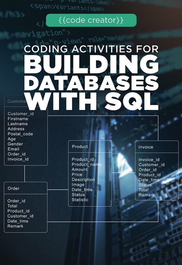Select the "Amount" field
The image size is (182, 265).
click(79, 169)
